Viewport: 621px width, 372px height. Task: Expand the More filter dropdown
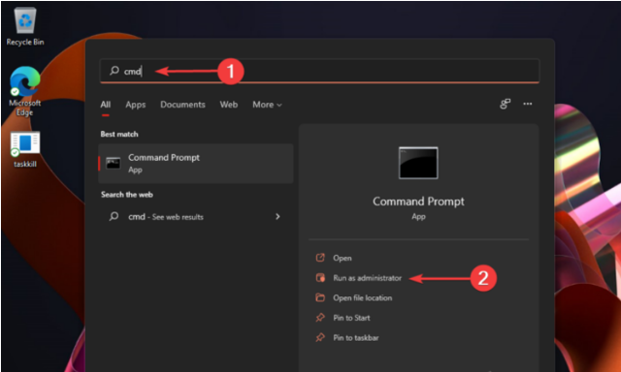268,105
